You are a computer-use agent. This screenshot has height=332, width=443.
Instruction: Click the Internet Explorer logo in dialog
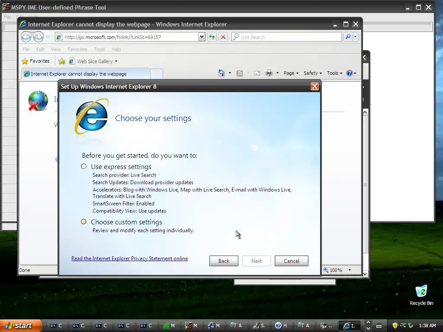tap(92, 116)
